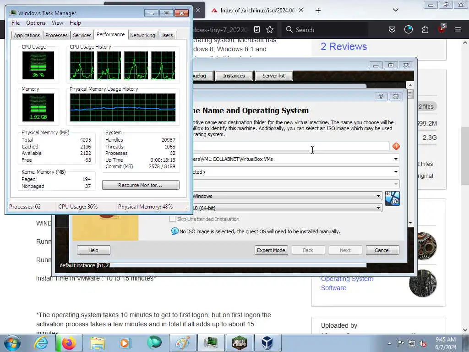This screenshot has height=352, width=469.
Task: Open Help menu in Task Manager
Action: click(75, 23)
